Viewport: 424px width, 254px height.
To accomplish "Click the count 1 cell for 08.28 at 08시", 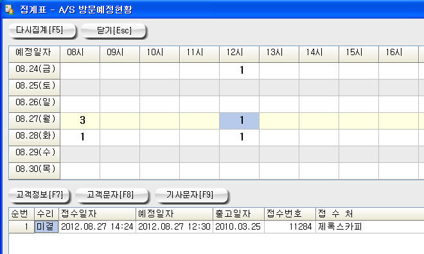I will [80, 137].
